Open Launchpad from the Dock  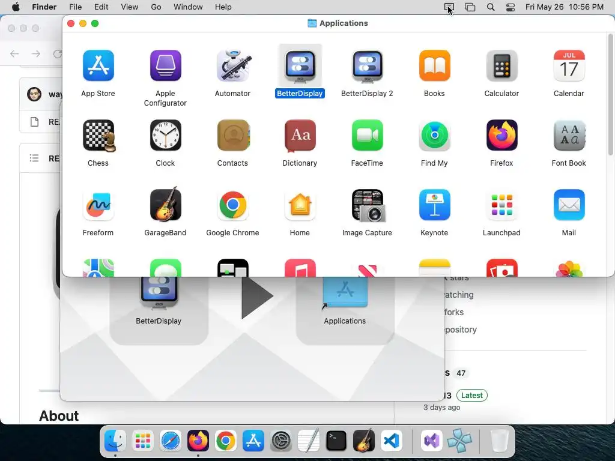click(143, 441)
